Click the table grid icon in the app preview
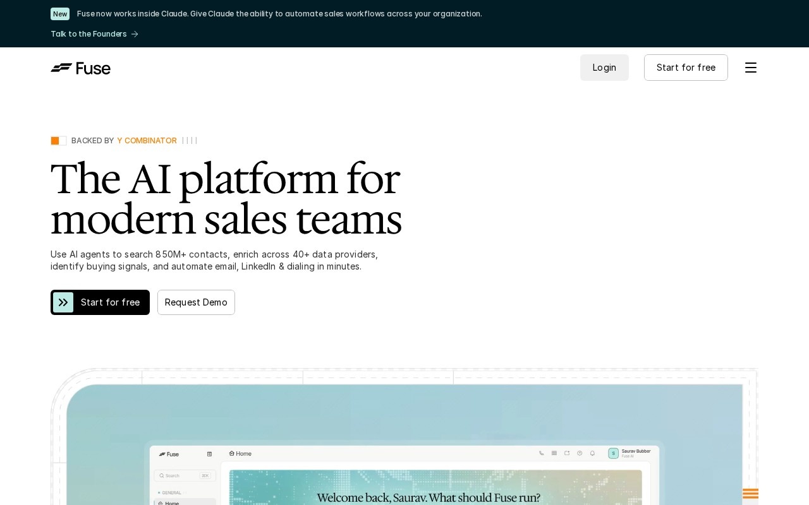 point(554,453)
